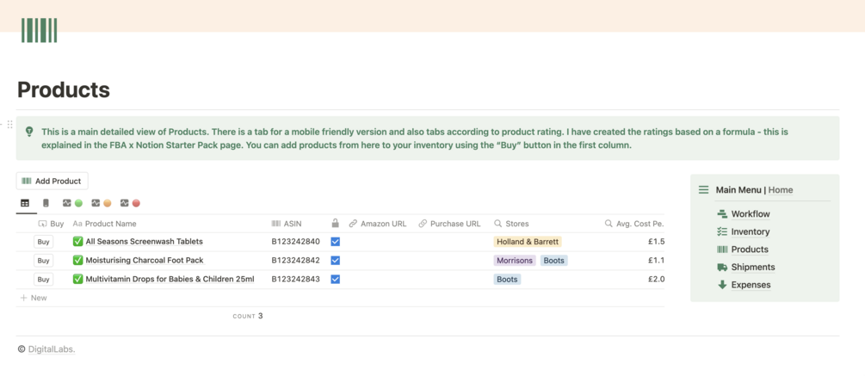This screenshot has width=865, height=376.
Task: Open All Seasons Screenwash Tablets product
Action: 144,242
